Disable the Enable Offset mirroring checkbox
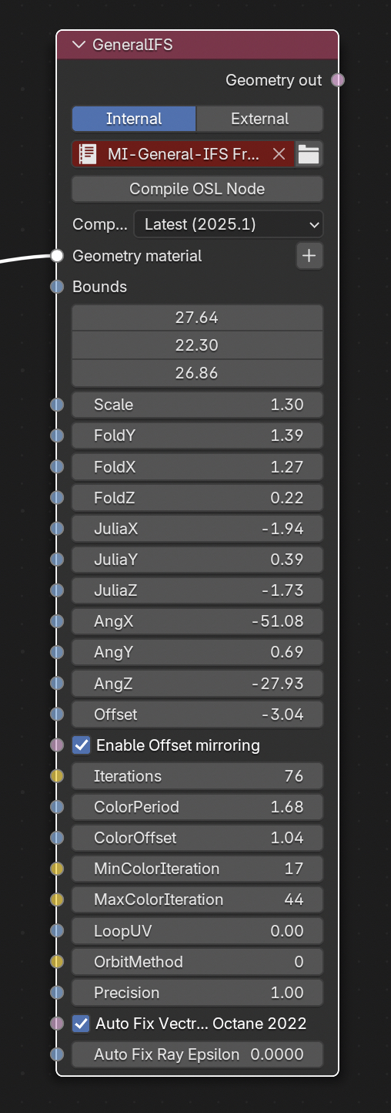 tap(81, 745)
